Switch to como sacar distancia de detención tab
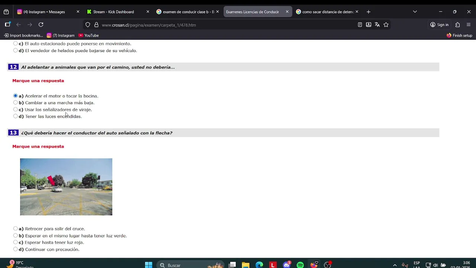The width and height of the screenshot is (476, 268). click(x=327, y=12)
